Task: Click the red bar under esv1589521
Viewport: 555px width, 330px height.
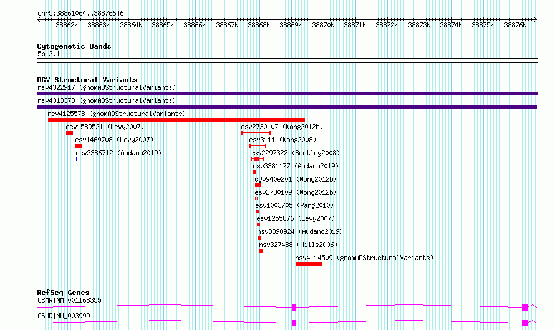Action: (x=69, y=133)
